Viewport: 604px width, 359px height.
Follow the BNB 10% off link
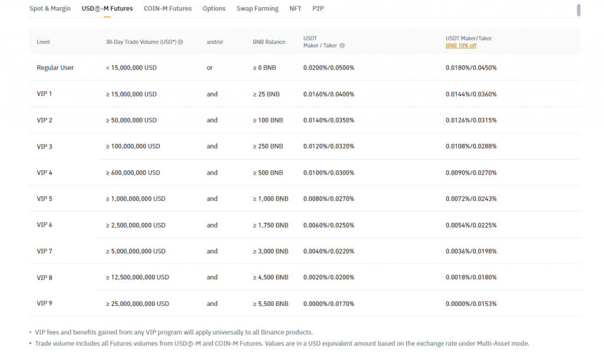(461, 45)
